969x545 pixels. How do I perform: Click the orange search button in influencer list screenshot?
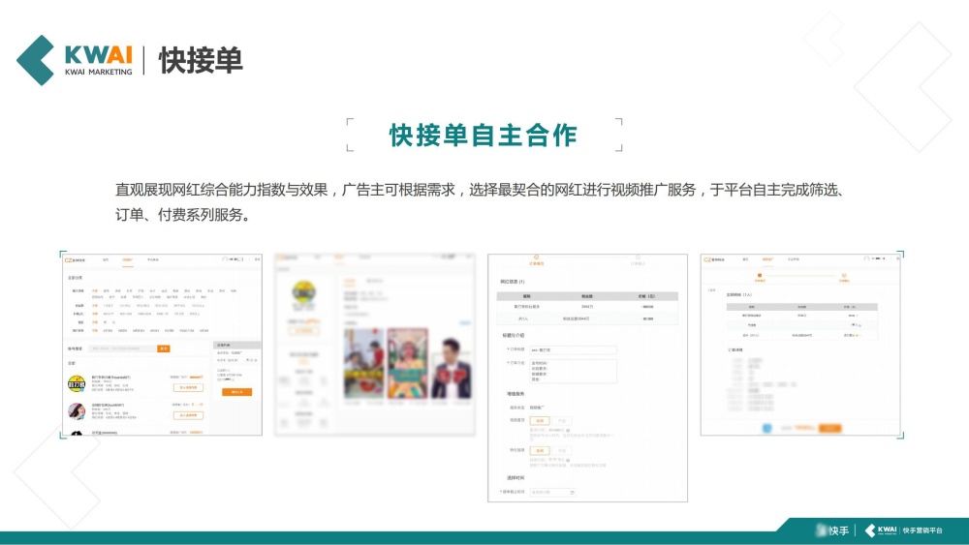tap(164, 348)
